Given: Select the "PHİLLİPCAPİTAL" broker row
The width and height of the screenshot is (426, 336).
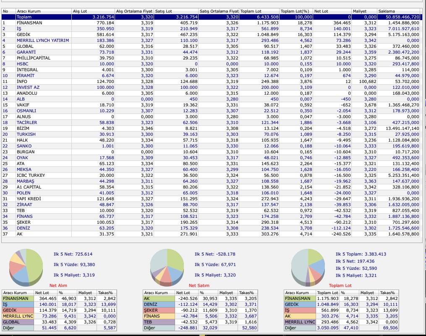Looking at the screenshot, I should (211, 58).
